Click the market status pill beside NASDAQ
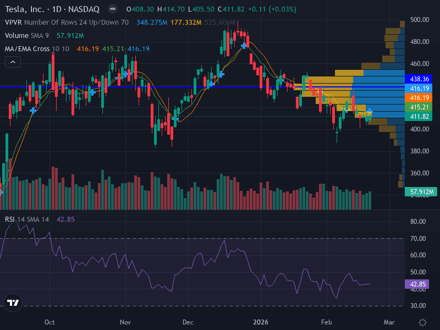The image size is (440, 330). click(113, 9)
